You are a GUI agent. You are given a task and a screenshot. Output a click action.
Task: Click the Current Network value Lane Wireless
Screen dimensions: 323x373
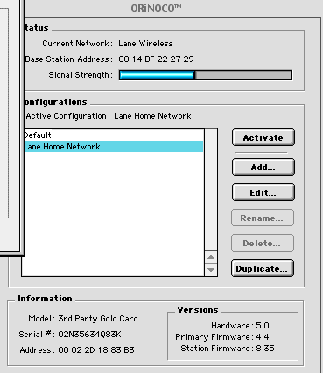pos(145,44)
